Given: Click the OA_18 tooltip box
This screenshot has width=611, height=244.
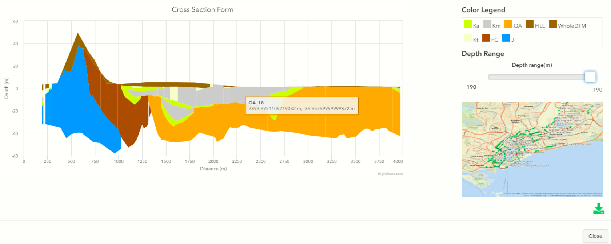Looking at the screenshot, I should [x=302, y=106].
